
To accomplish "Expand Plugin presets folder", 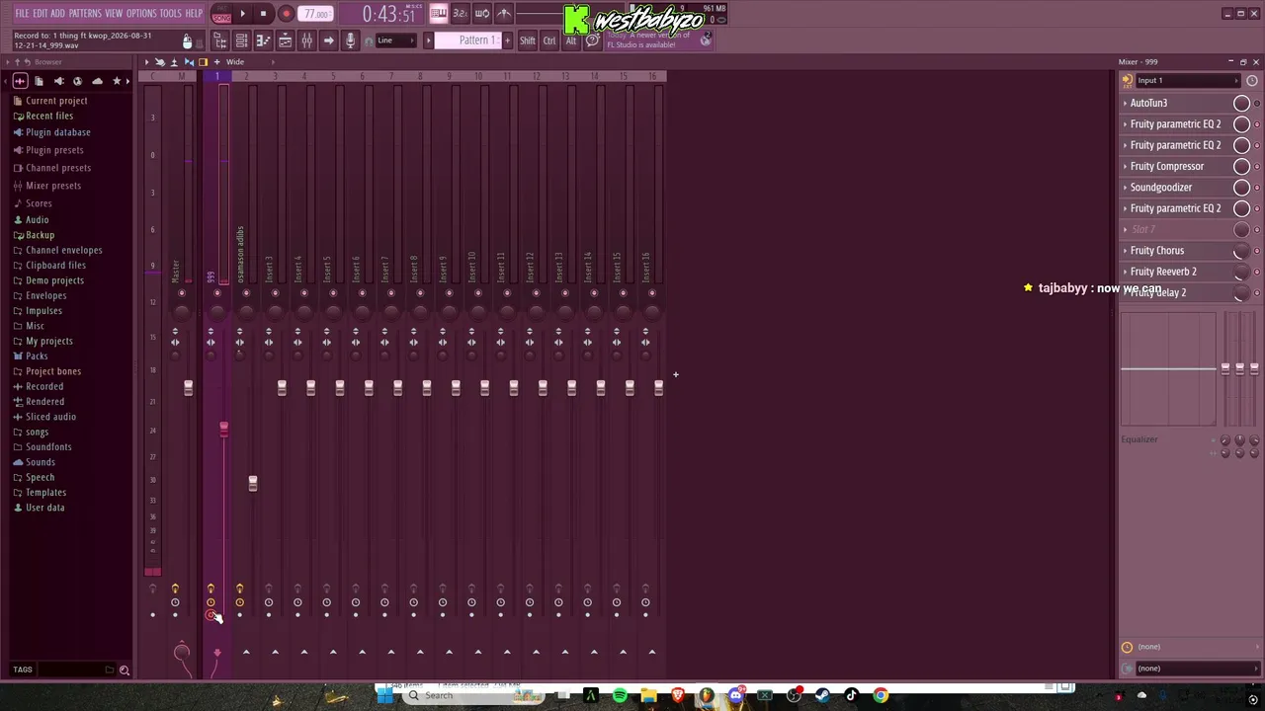I will pos(54,150).
